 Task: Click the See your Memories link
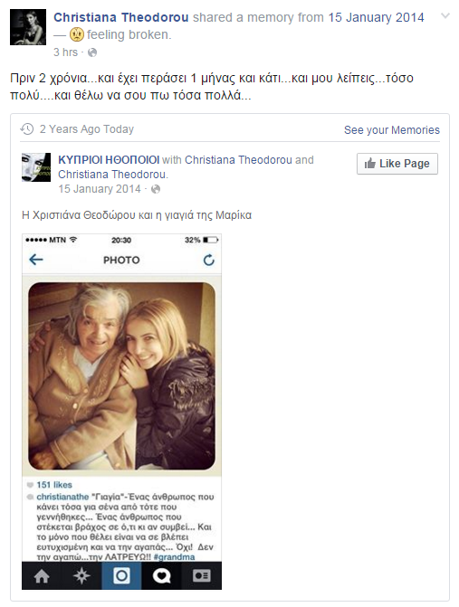(392, 129)
